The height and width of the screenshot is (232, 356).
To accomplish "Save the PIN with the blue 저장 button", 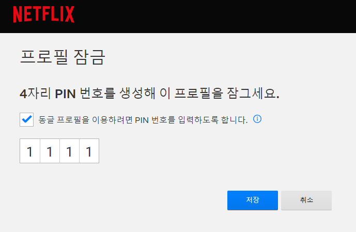I will 253,200.
